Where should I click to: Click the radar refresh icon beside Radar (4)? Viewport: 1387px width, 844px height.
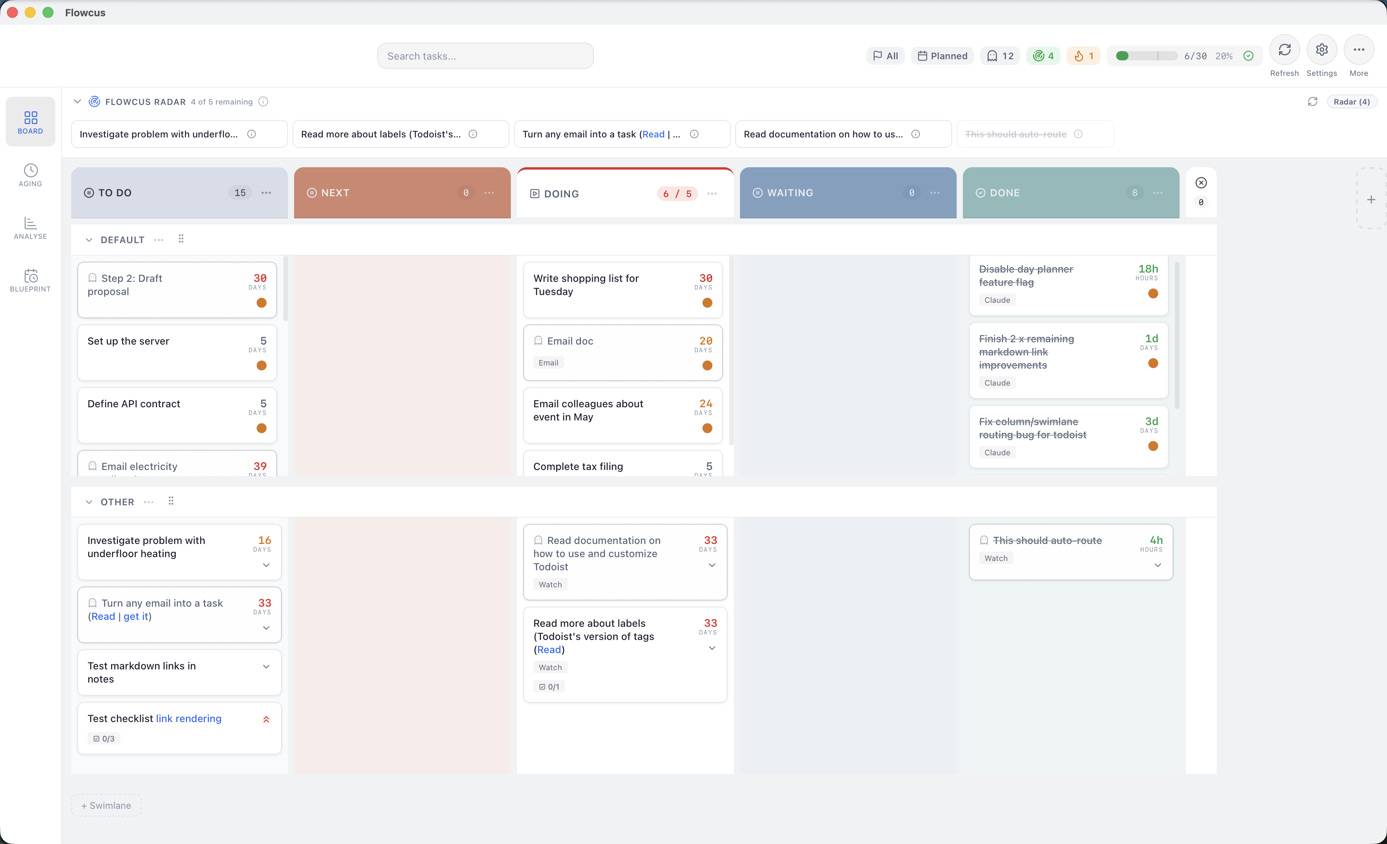[1312, 102]
